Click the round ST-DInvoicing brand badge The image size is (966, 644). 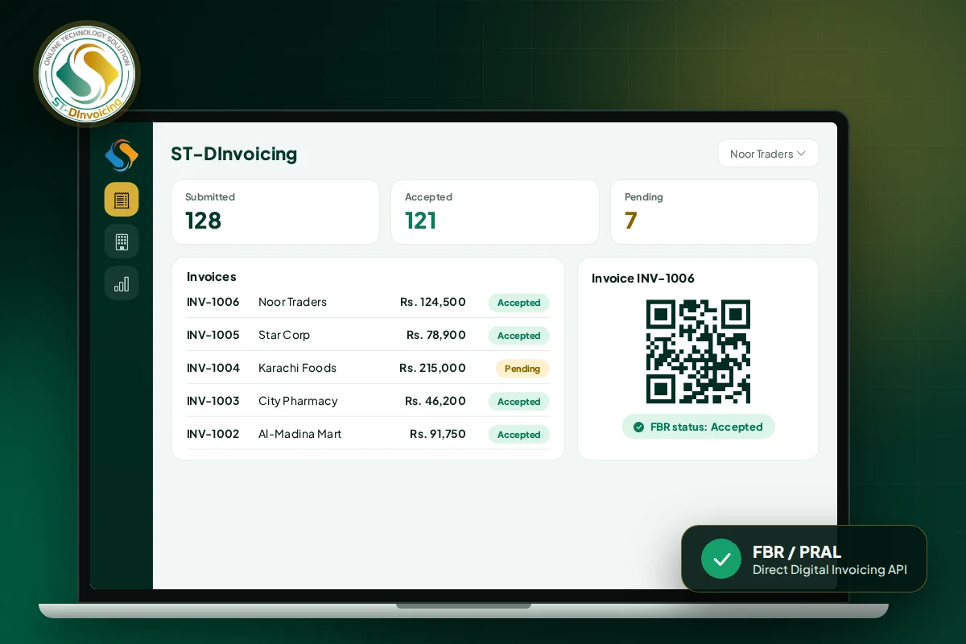[87, 74]
